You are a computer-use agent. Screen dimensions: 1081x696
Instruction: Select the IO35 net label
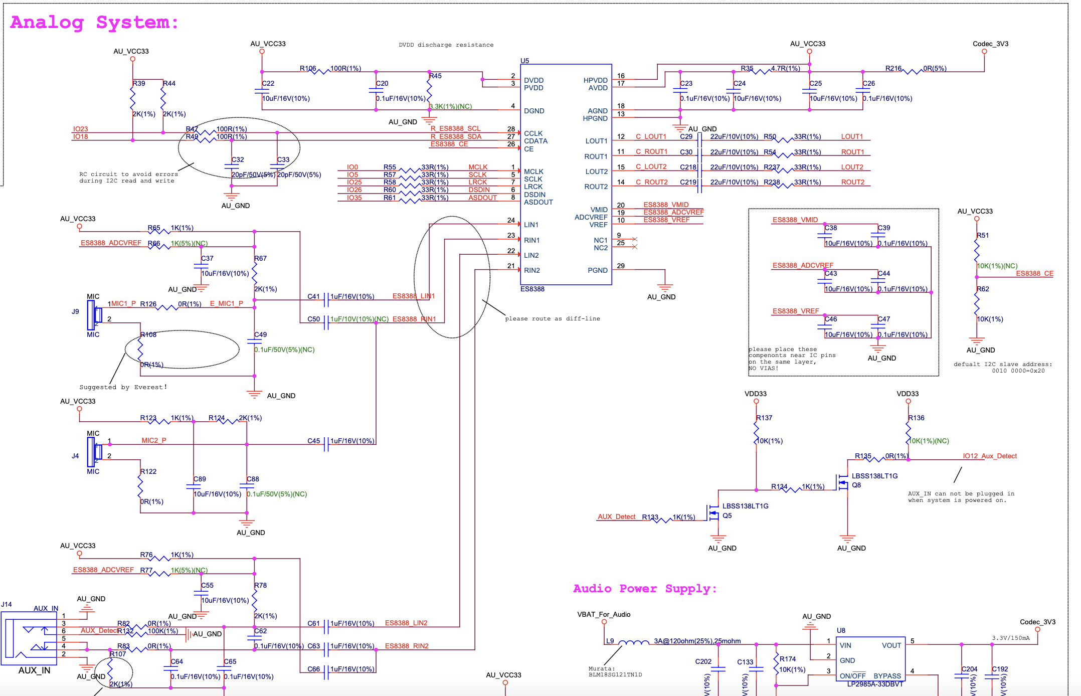[x=354, y=198]
